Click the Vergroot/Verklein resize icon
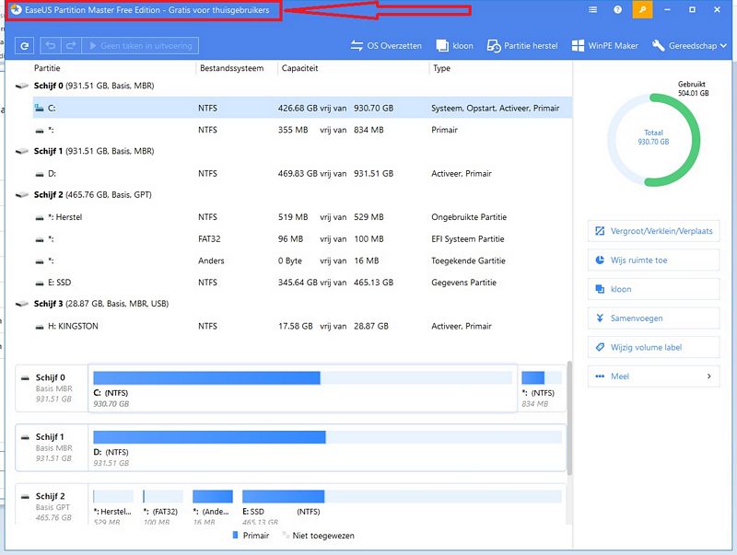This screenshot has width=737, height=555. coord(600,231)
